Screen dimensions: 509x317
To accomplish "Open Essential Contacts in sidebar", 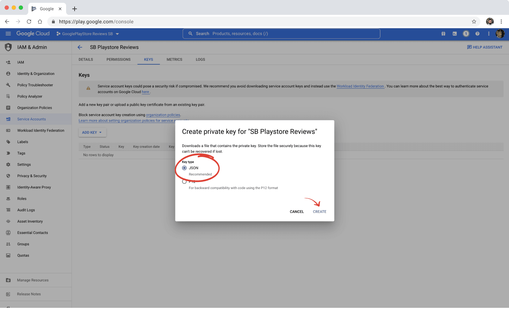I will coord(36,233).
